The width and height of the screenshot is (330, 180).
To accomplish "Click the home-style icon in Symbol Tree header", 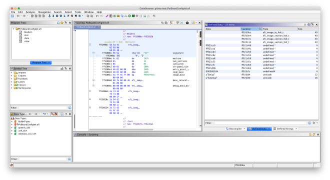I will (x=62, y=68).
